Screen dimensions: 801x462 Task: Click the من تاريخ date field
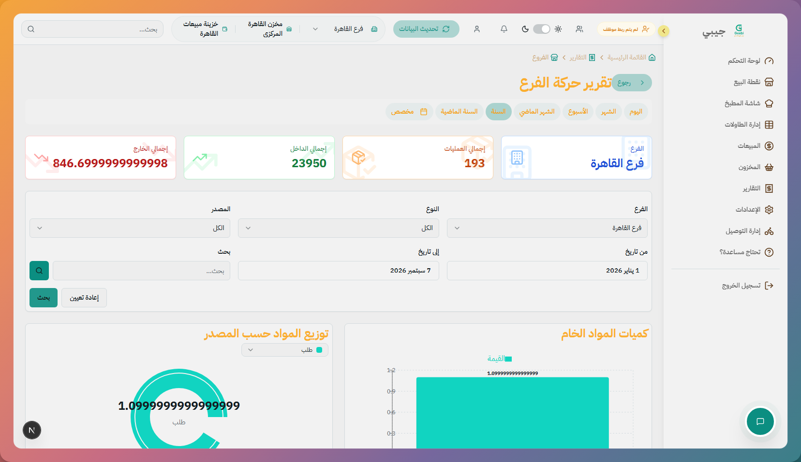pyautogui.click(x=547, y=271)
